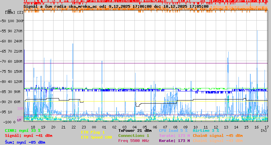Select the start date '9.12.2025 17:06:00' in title
The height and width of the screenshot is (145, 271).
tap(130, 6)
